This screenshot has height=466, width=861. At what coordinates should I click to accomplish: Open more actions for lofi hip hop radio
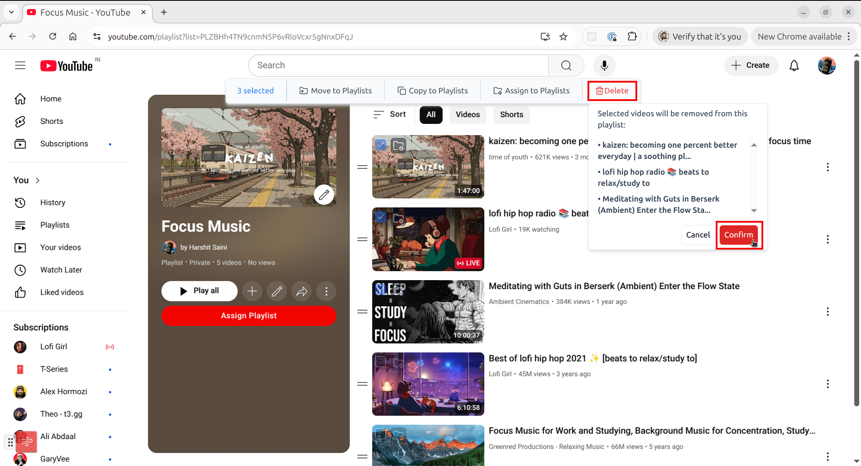pyautogui.click(x=827, y=239)
